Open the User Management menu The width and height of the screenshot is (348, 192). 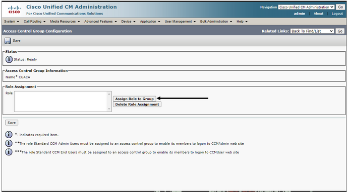pyautogui.click(x=180, y=22)
